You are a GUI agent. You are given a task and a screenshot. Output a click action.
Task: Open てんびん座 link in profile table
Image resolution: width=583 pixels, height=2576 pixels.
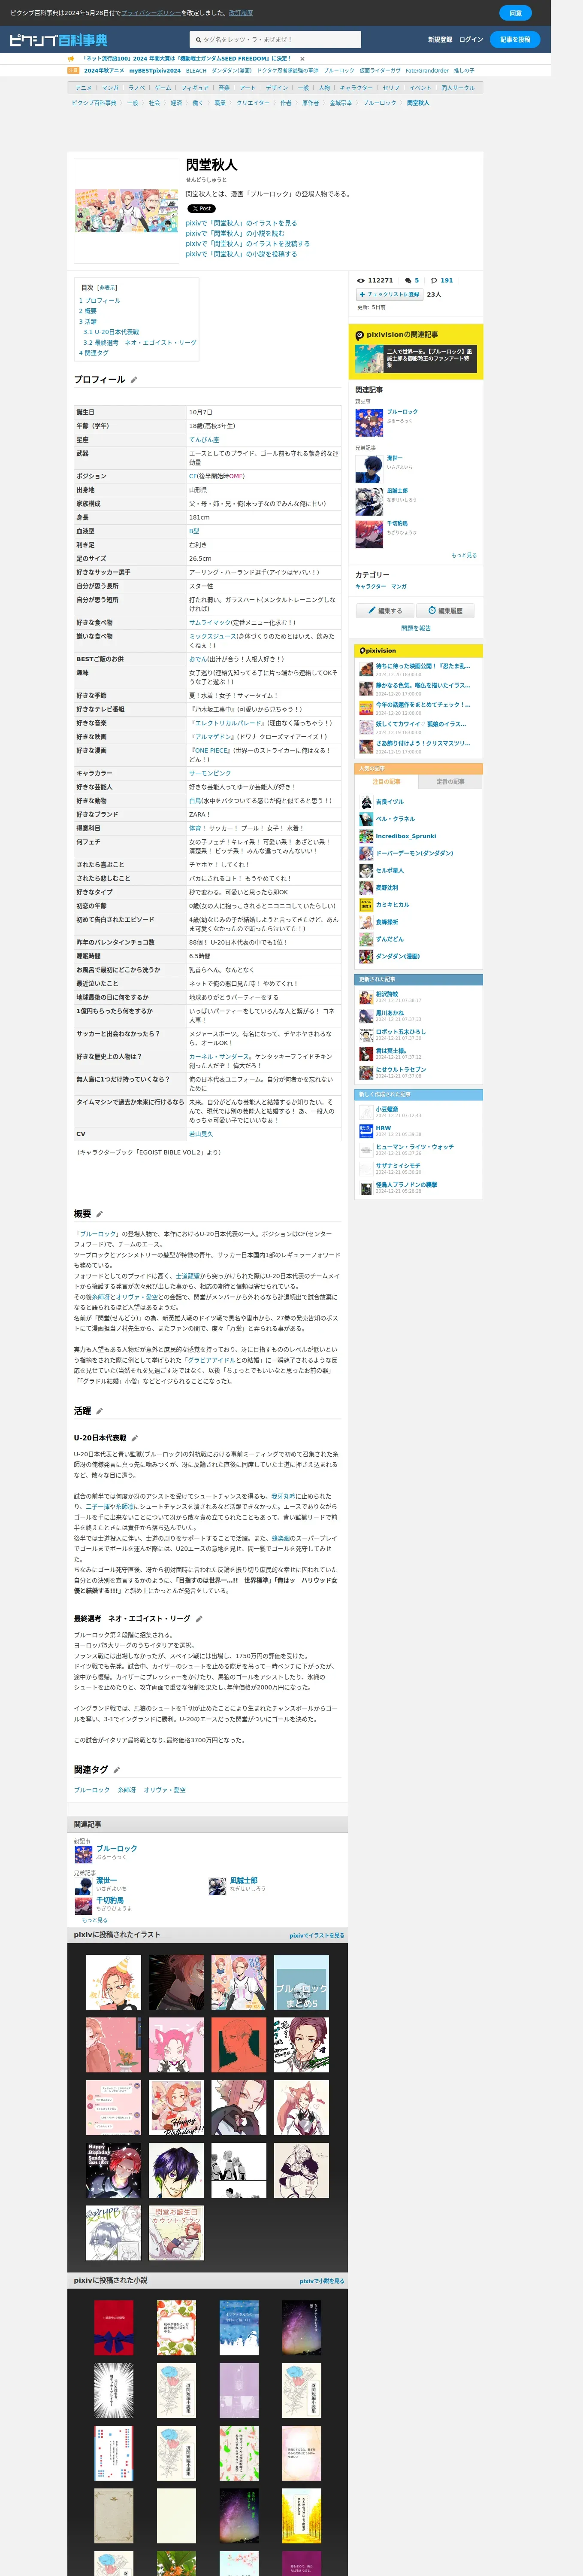[x=204, y=440]
